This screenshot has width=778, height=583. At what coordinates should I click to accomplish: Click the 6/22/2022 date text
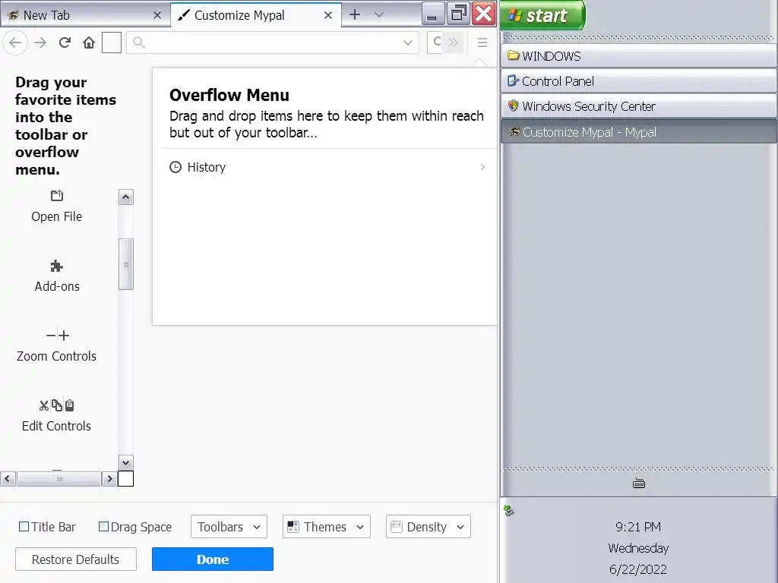(638, 569)
